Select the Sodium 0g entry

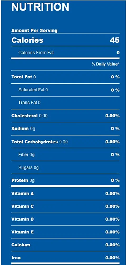[23, 129]
